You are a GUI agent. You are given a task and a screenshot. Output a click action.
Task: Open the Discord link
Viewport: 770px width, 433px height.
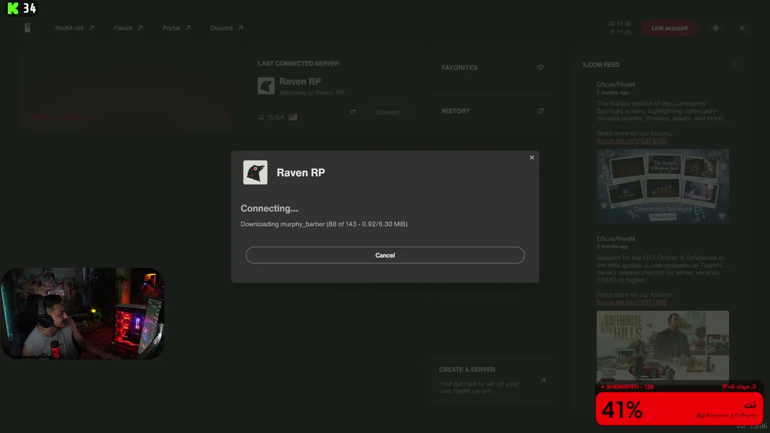pyautogui.click(x=227, y=28)
